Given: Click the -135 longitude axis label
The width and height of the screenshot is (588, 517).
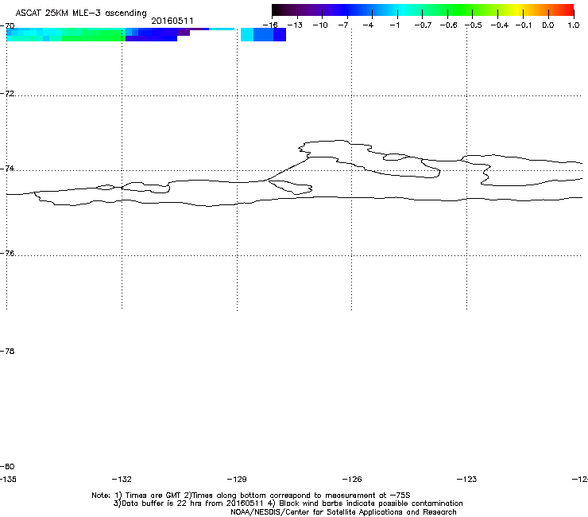Looking at the screenshot, I should point(8,479).
